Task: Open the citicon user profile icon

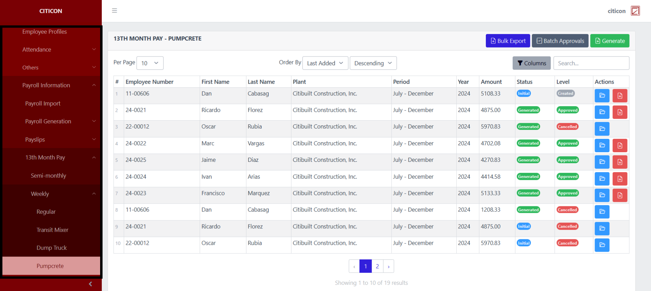Action: point(635,11)
